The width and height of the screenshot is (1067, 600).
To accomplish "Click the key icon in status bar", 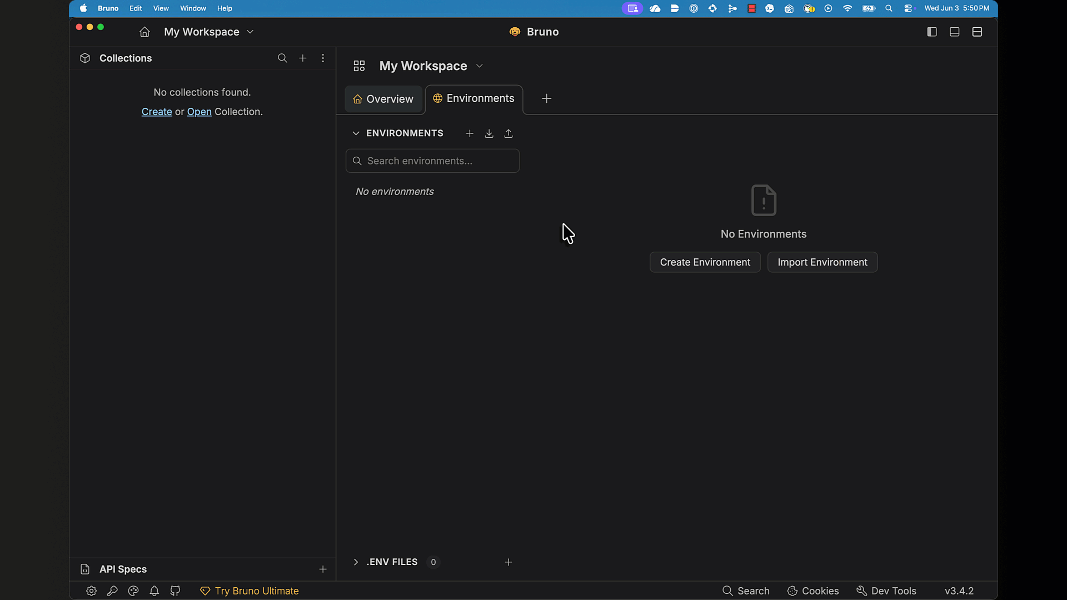I will [x=112, y=591].
